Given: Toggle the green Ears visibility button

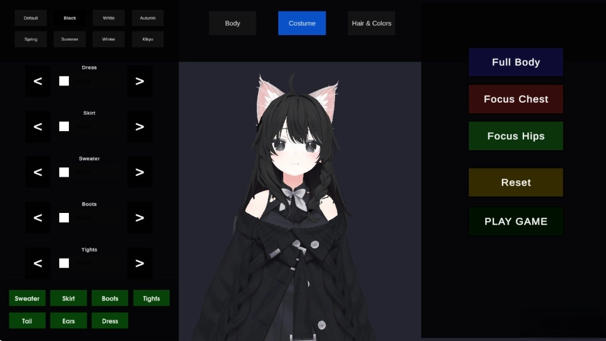Looking at the screenshot, I should (68, 321).
